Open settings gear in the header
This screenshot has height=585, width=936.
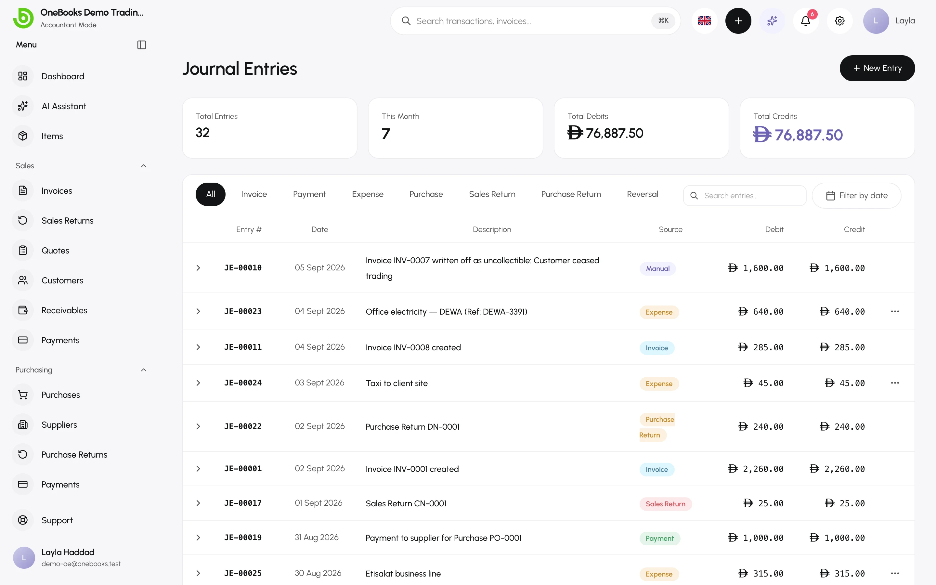pos(840,21)
